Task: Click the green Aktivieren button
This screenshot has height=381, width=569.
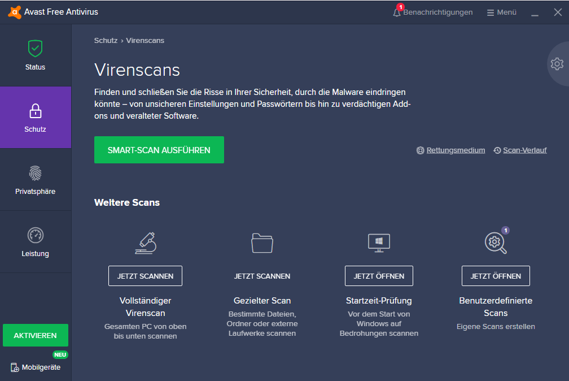Action: [36, 335]
